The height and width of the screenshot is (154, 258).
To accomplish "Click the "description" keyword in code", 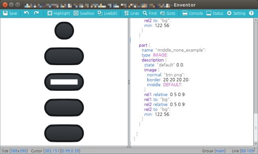I will coord(153,60).
